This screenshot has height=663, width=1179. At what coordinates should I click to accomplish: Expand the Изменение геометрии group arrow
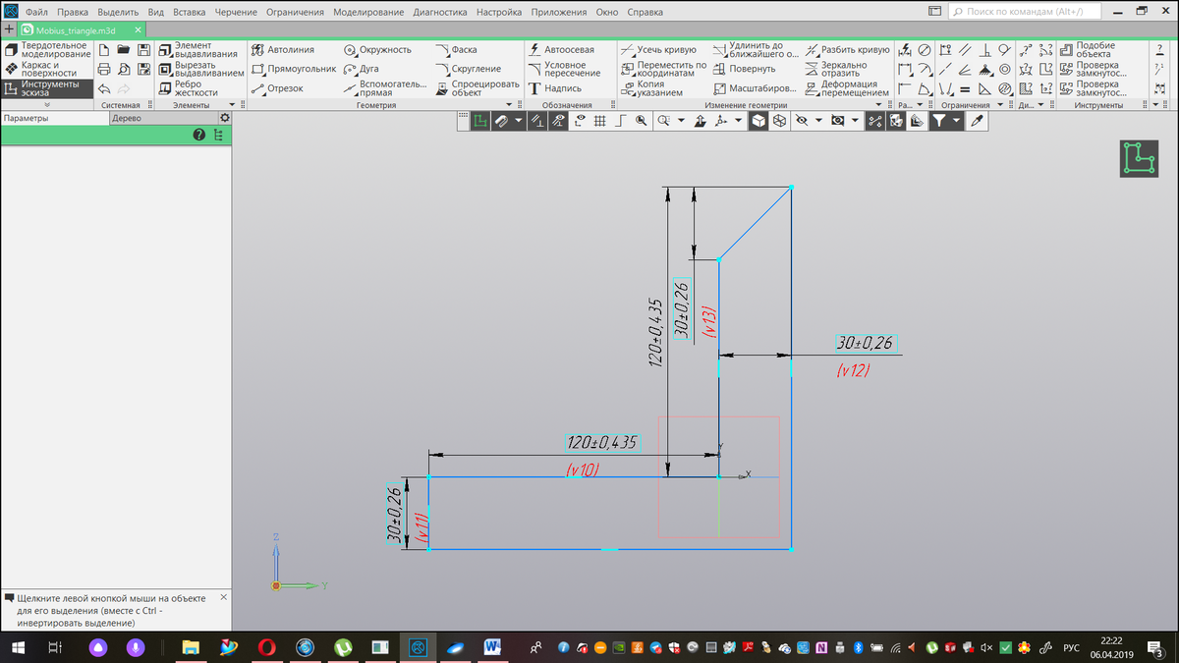877,104
